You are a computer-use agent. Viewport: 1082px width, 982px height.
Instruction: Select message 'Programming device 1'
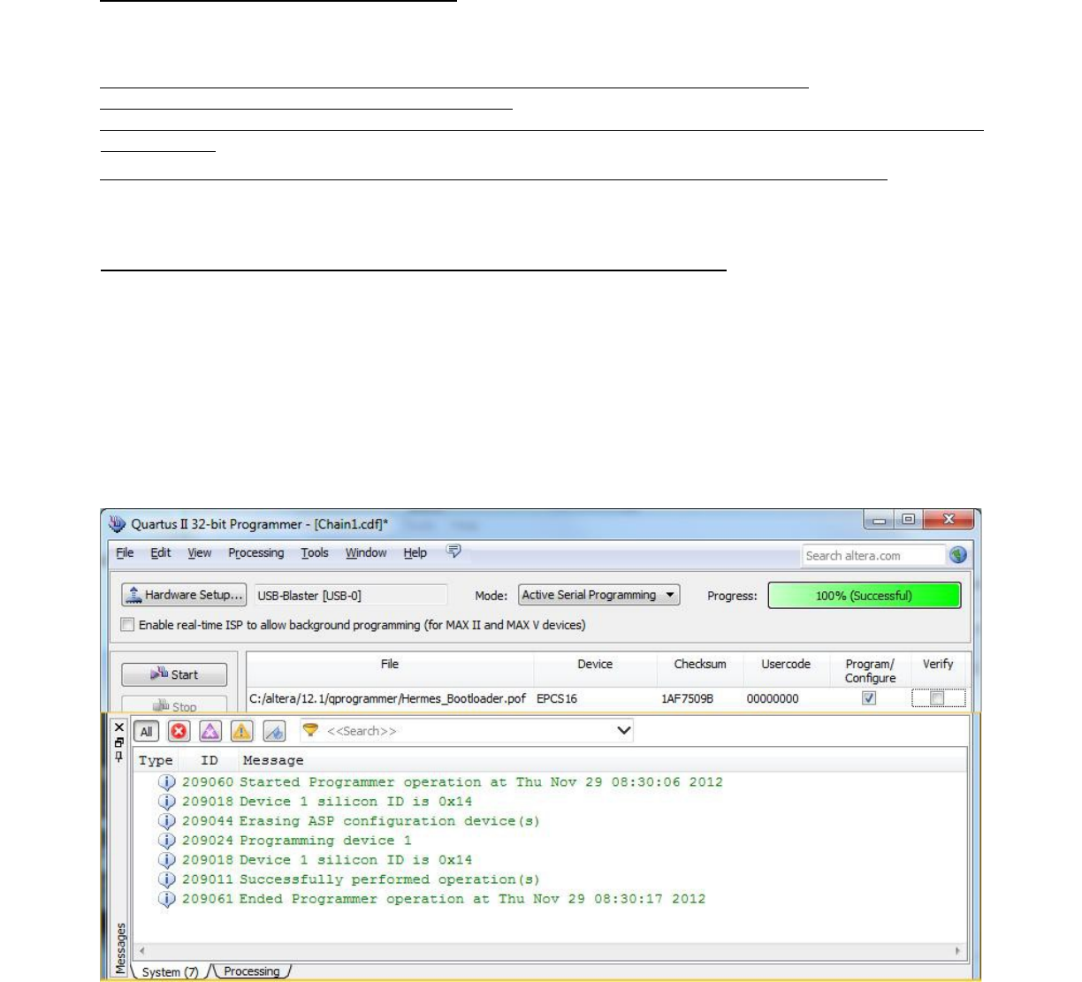[x=325, y=841]
